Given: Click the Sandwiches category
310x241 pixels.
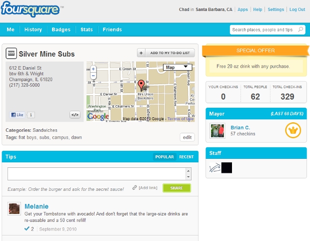Looking at the screenshot, I should [45, 130].
